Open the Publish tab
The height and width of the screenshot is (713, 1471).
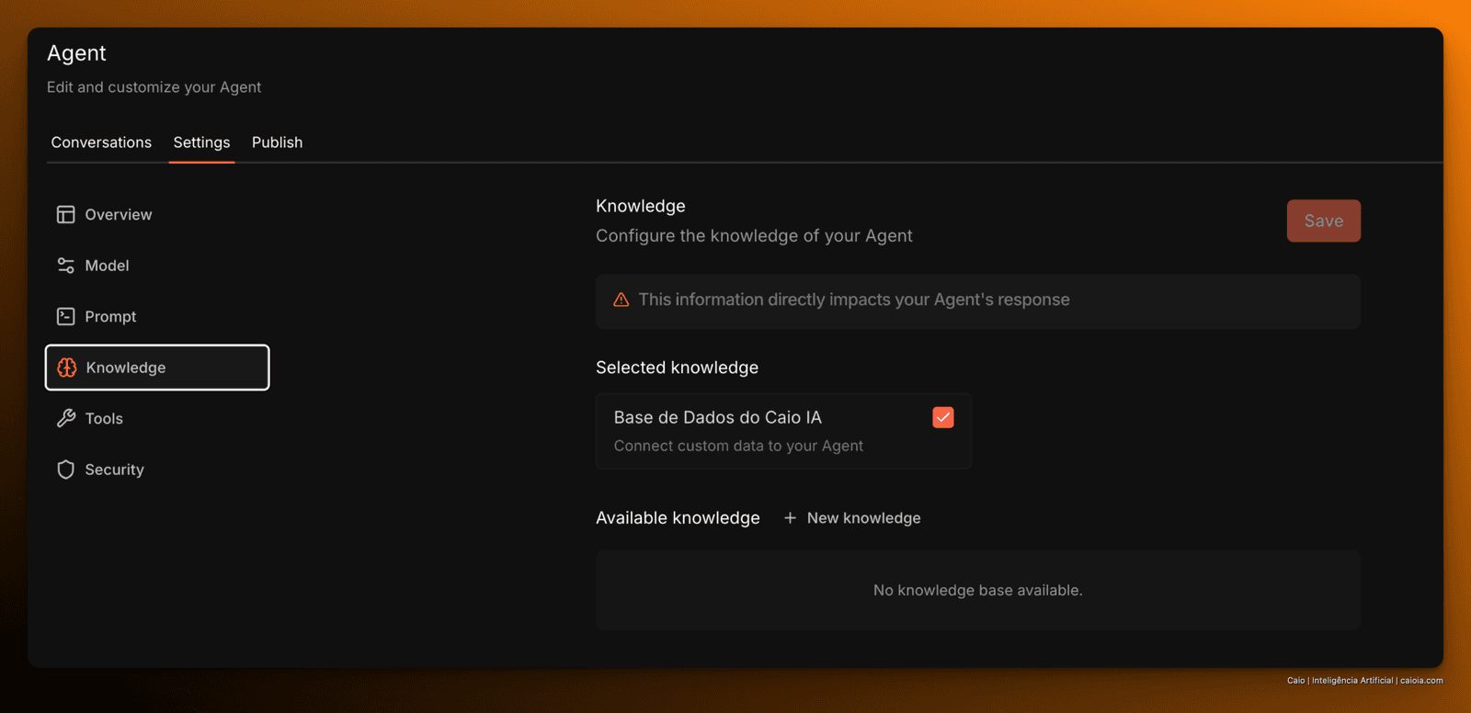point(277,142)
